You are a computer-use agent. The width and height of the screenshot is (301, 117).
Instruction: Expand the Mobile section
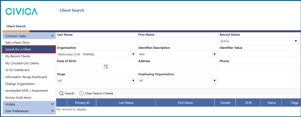pyautogui.click(x=52, y=104)
